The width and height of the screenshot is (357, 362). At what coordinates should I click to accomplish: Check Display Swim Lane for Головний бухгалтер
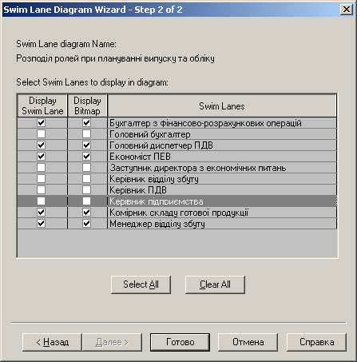pyautogui.click(x=41, y=134)
